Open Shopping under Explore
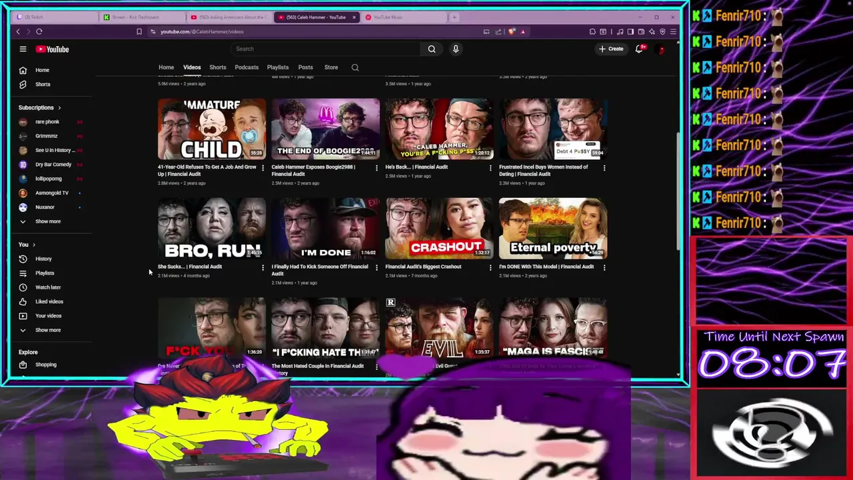Image resolution: width=853 pixels, height=480 pixels. tap(45, 365)
